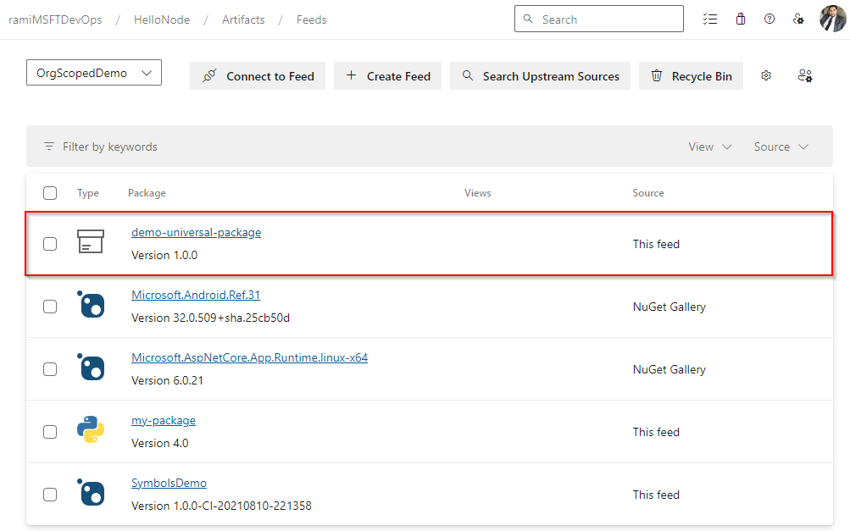Open the help question mark icon
The height and width of the screenshot is (531, 850).
pos(769,19)
